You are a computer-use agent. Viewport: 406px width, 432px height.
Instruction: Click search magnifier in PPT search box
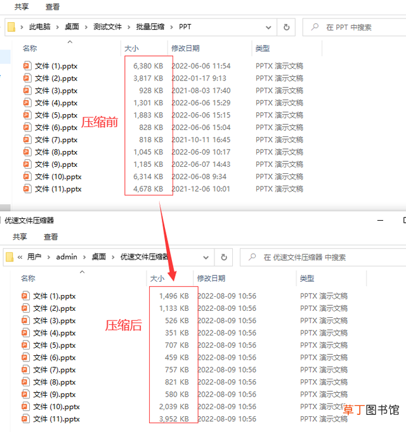[315, 27]
